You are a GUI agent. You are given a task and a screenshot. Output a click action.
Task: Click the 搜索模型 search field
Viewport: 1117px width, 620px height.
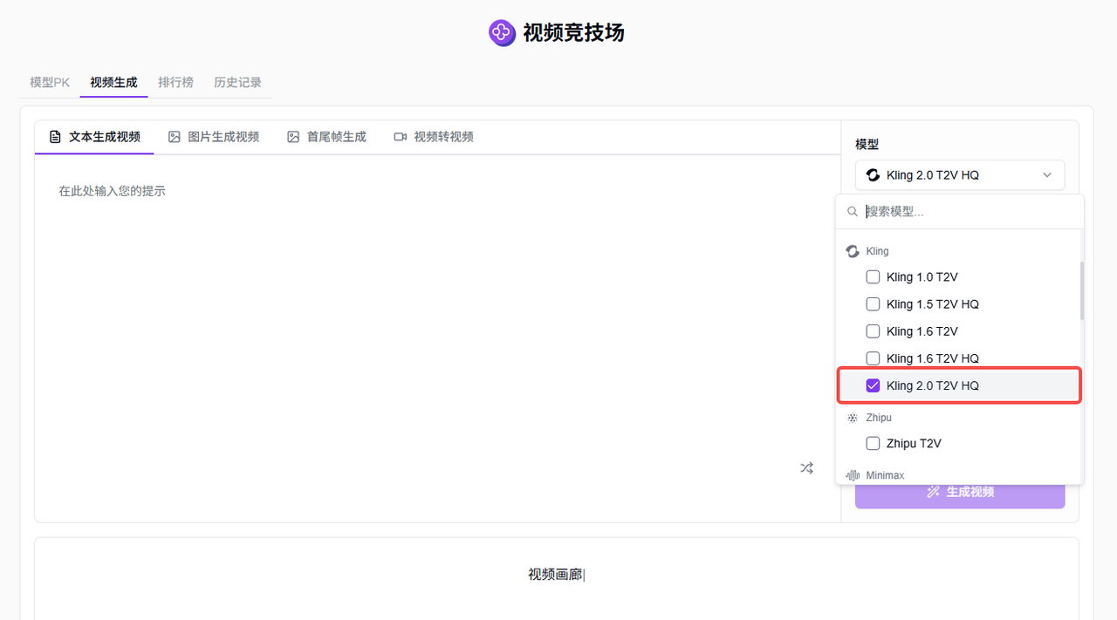(960, 212)
